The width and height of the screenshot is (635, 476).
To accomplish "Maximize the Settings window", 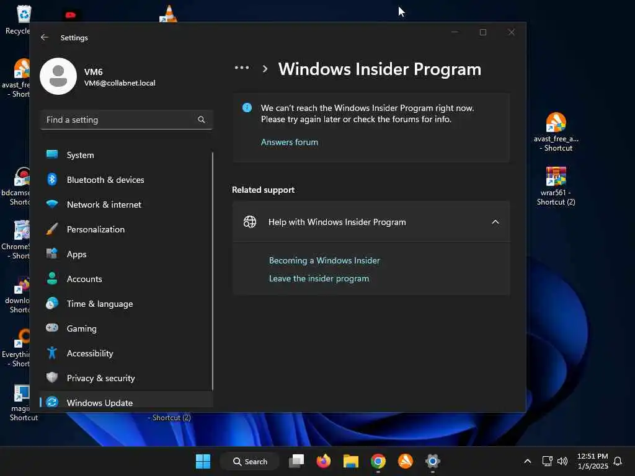I will [x=482, y=32].
